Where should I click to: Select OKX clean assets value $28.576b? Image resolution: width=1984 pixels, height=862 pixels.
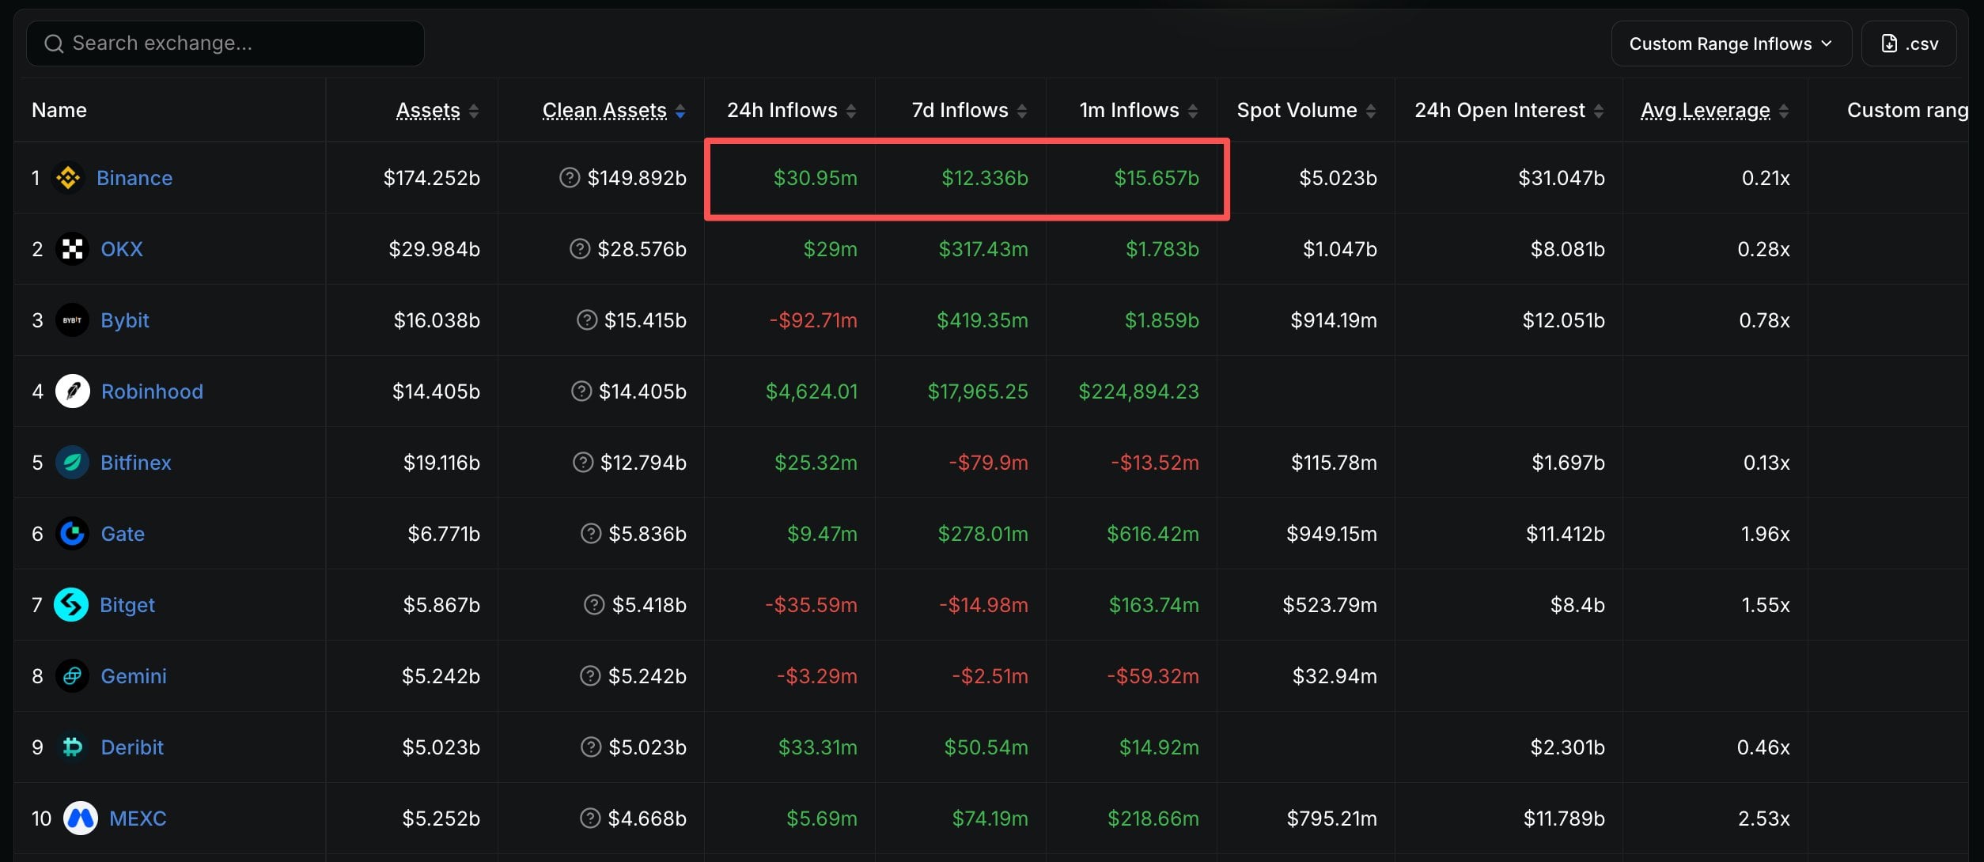(642, 249)
